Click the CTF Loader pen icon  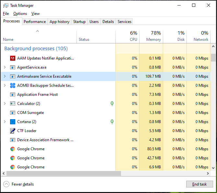13,131
